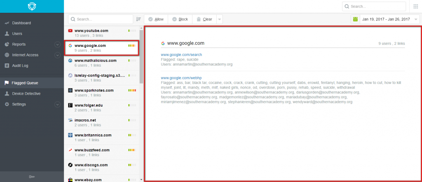
Task: Click the buzzfeed favicon
Action: (70, 150)
